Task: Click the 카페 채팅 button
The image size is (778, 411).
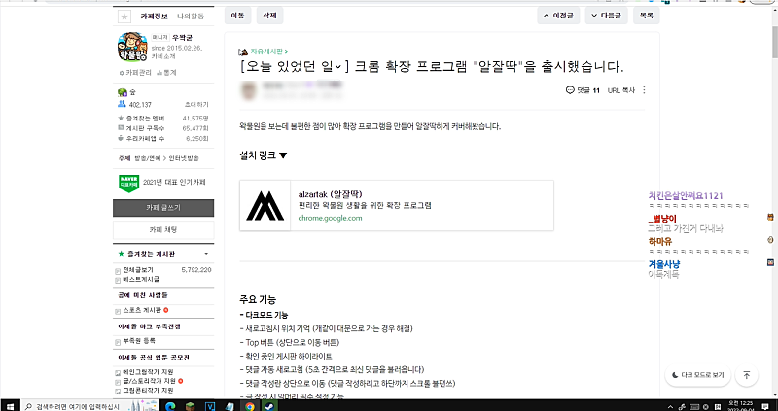Action: click(163, 230)
